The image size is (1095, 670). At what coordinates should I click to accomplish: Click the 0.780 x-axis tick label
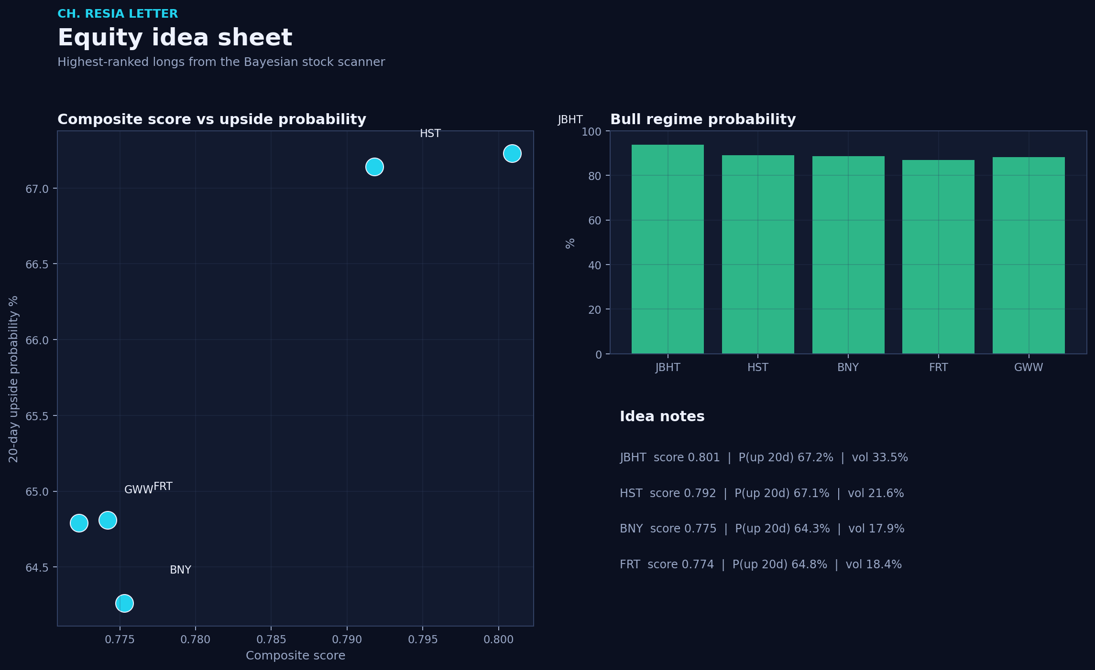pos(196,639)
